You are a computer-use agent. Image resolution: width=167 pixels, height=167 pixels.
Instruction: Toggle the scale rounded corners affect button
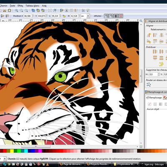(x=111, y=16)
